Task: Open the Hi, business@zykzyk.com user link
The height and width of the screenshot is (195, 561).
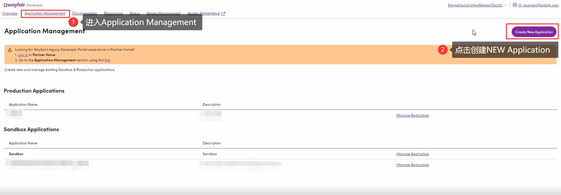Action: tap(538, 5)
